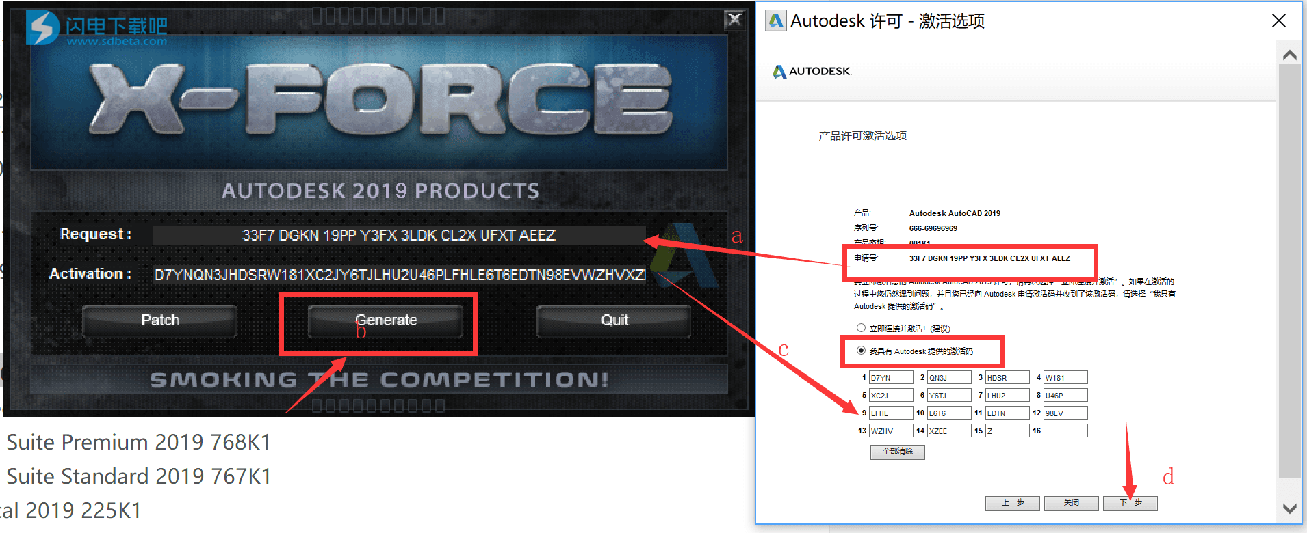The width and height of the screenshot is (1307, 533).
Task: Click the Suite Premium 2019 768K1 text
Action: [139, 442]
